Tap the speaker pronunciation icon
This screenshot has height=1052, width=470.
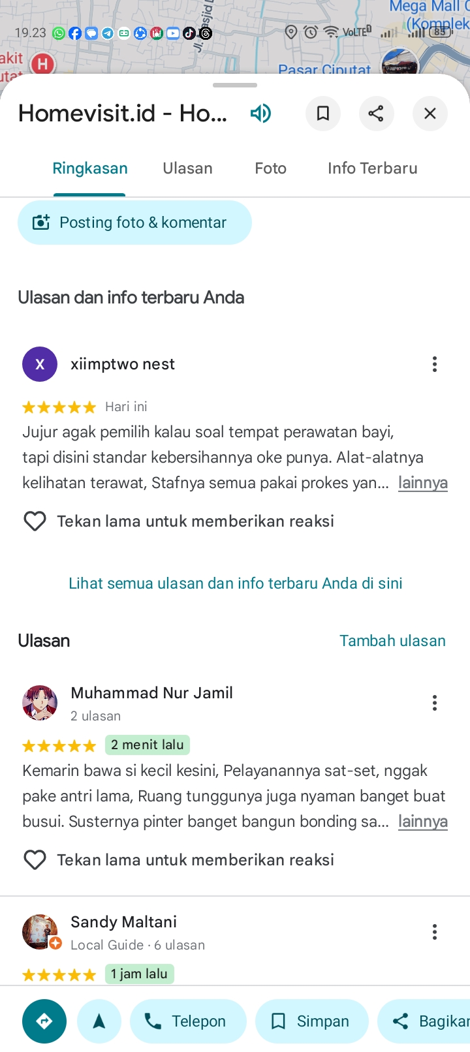tap(260, 114)
